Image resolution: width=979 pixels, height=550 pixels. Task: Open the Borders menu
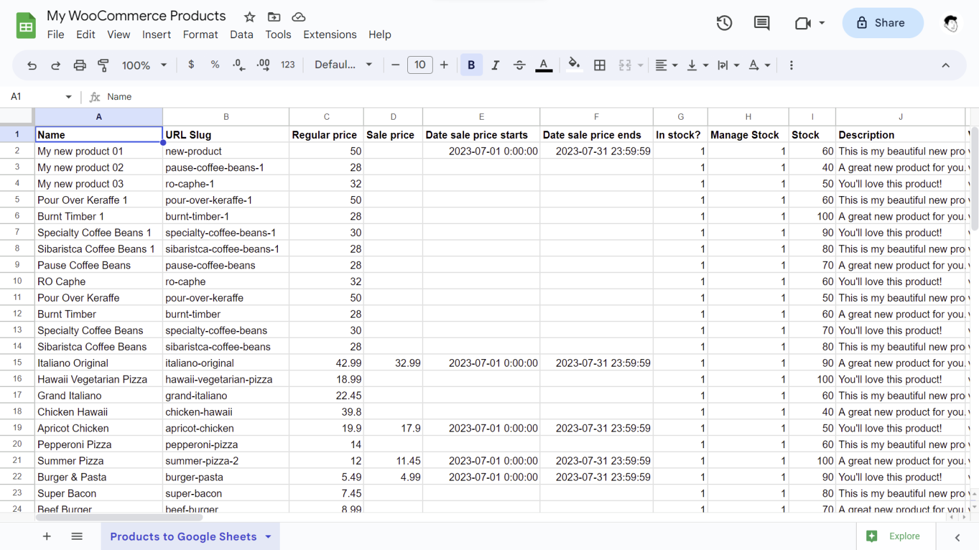click(x=599, y=65)
